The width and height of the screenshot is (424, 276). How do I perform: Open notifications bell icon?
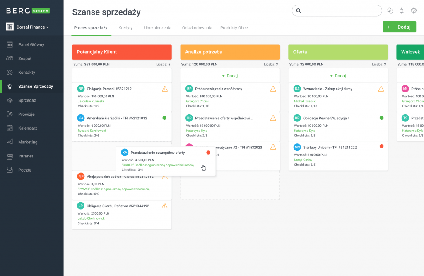[x=402, y=10]
